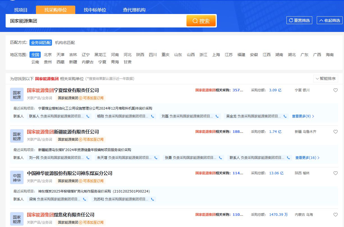Favorite 煤焦化有限责任公司 with heart icon
Image resolution: width=344 pixels, height=227 pixels.
pyautogui.click(x=335, y=215)
